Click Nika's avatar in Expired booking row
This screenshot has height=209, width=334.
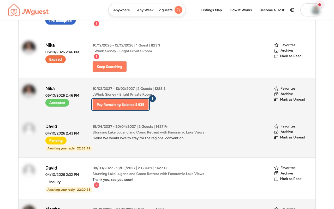[x=29, y=47]
